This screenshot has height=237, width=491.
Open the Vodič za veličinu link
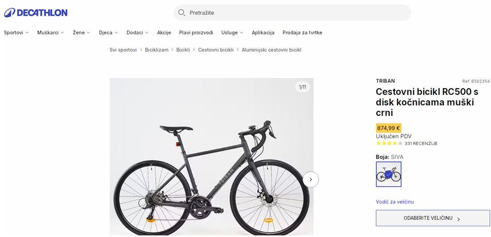(x=395, y=202)
